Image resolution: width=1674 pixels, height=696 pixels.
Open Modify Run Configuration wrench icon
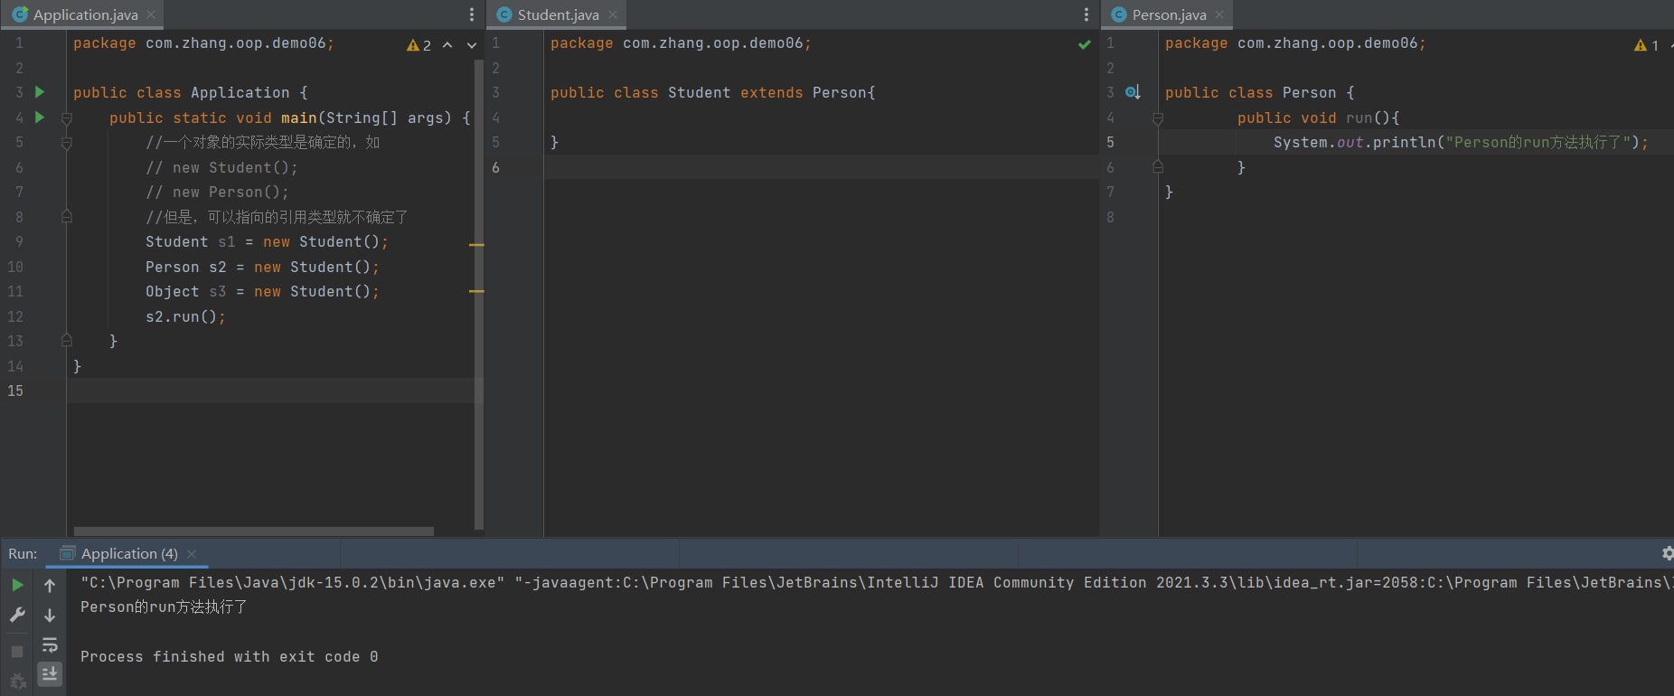click(17, 616)
